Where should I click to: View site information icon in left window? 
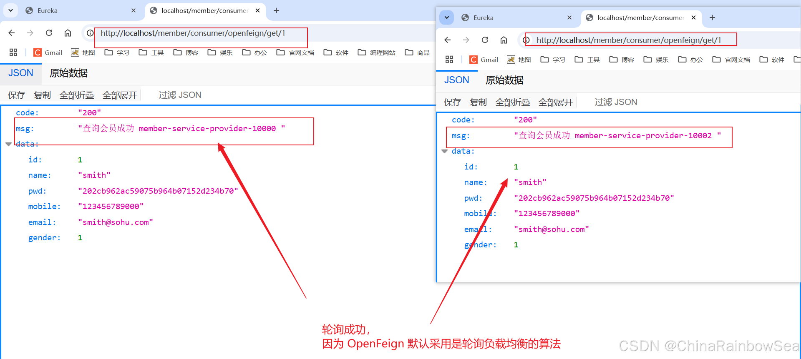pos(90,33)
